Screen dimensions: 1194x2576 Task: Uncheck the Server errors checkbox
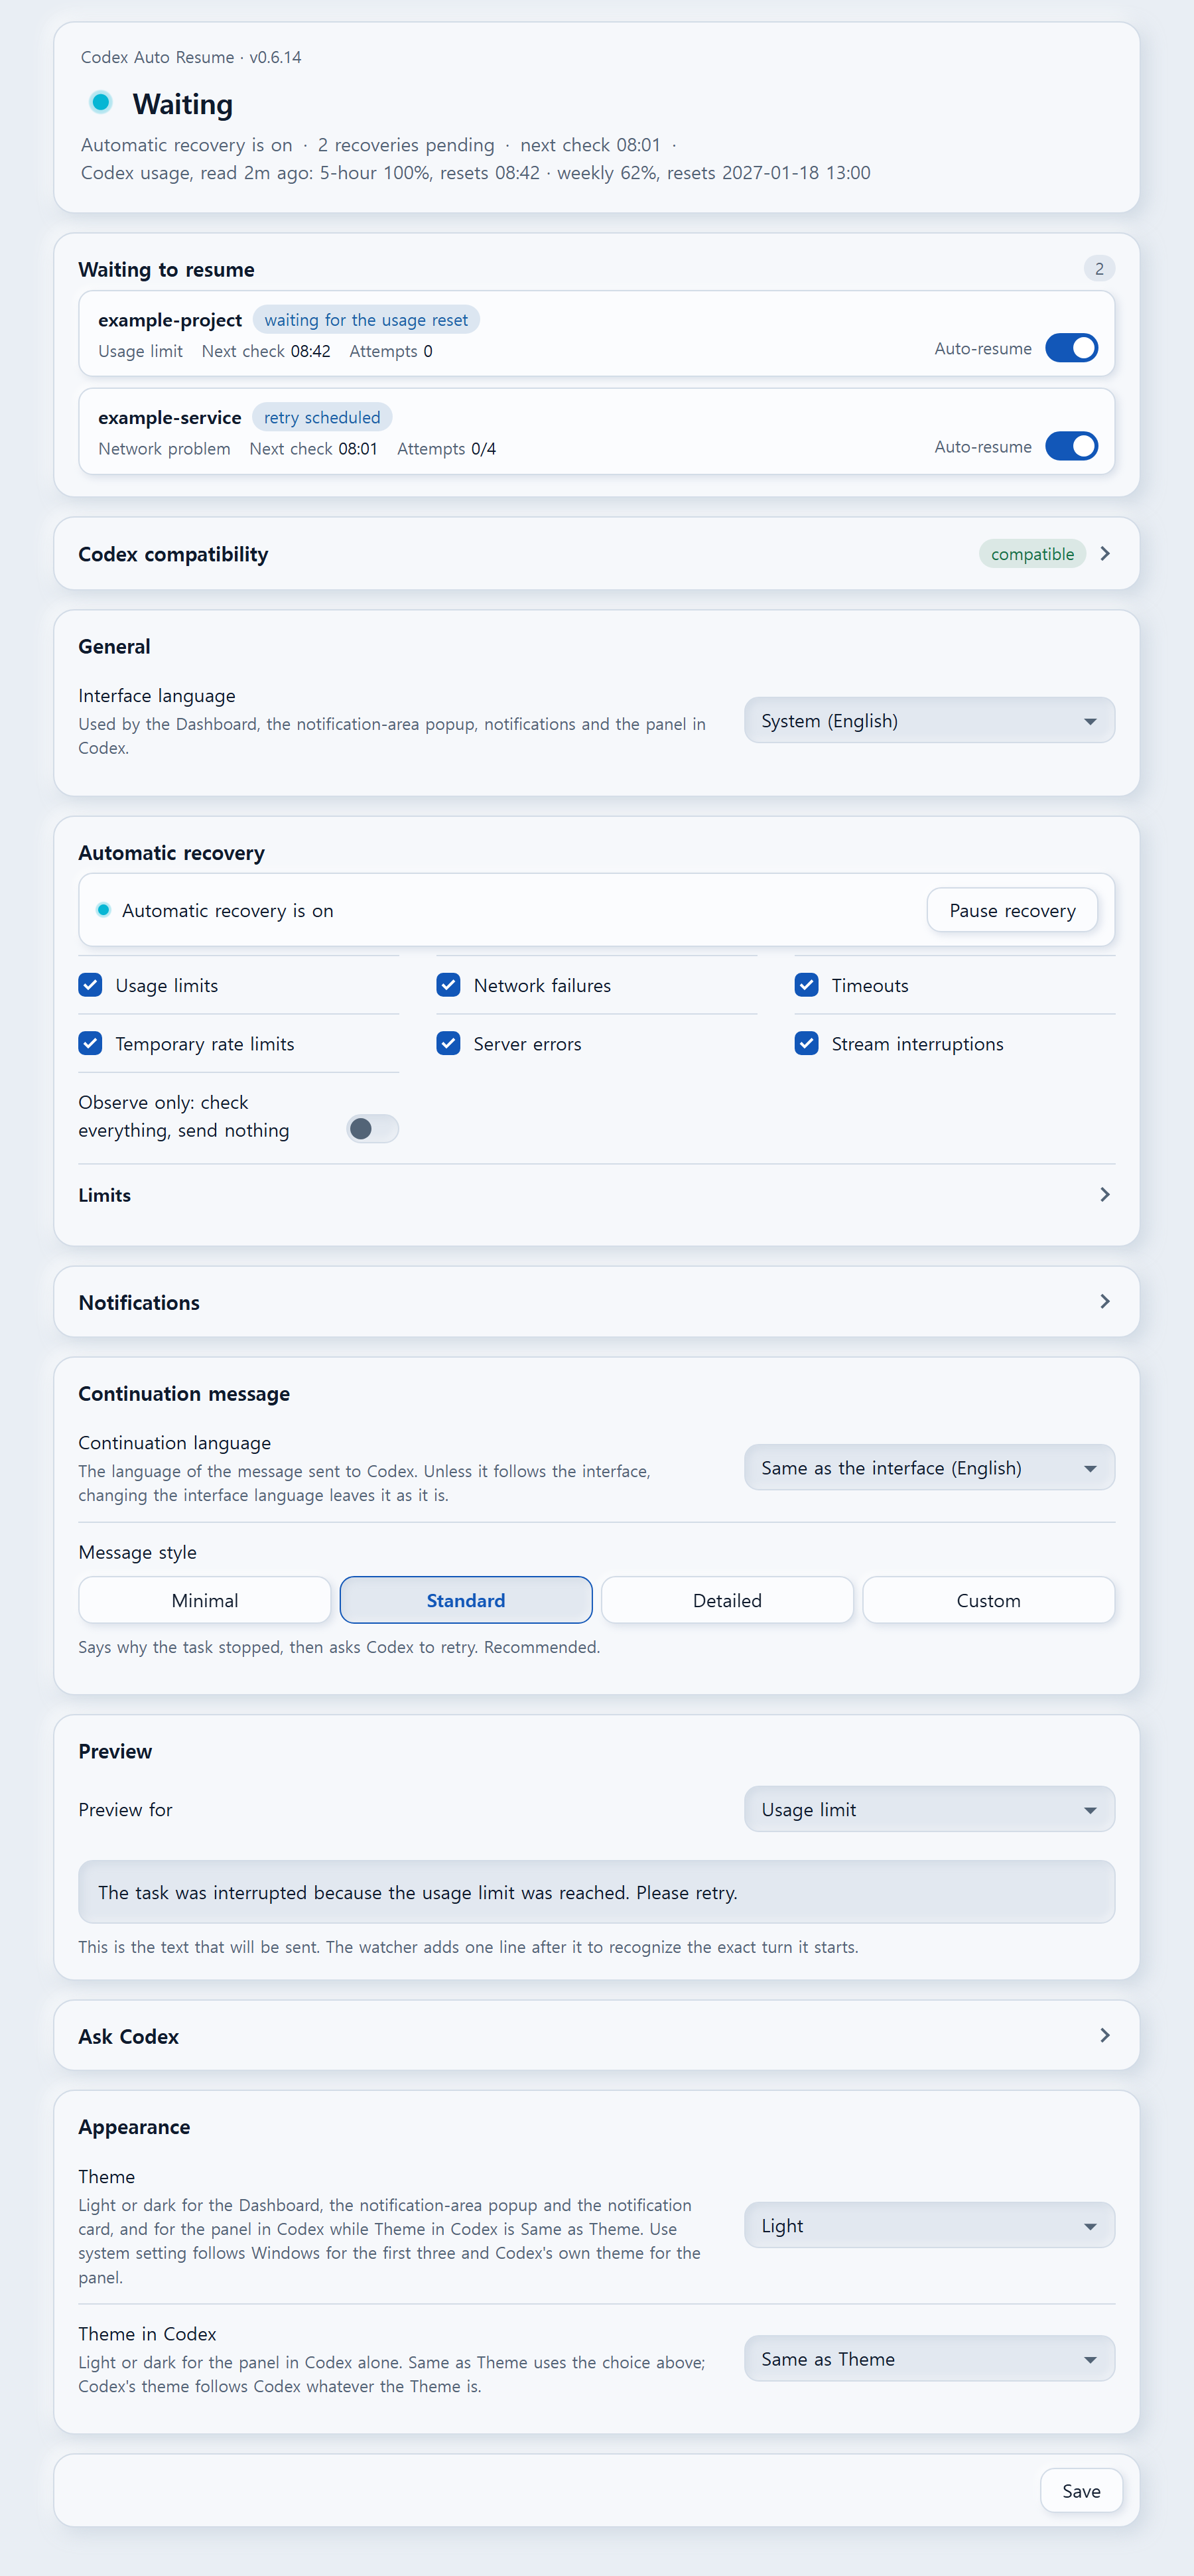[x=448, y=1043]
